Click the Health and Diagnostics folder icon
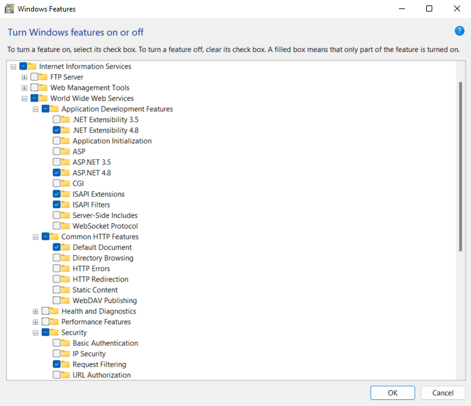The width and height of the screenshot is (471, 406). [x=54, y=311]
